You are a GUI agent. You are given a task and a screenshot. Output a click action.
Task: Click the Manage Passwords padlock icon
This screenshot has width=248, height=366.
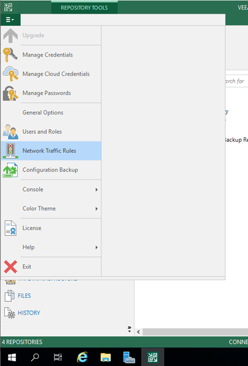coord(10,93)
